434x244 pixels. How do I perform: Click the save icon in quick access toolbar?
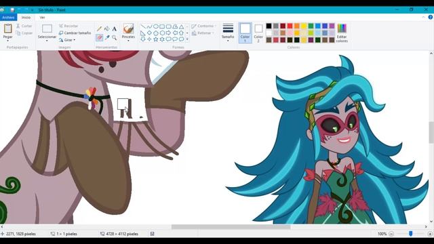(12, 10)
